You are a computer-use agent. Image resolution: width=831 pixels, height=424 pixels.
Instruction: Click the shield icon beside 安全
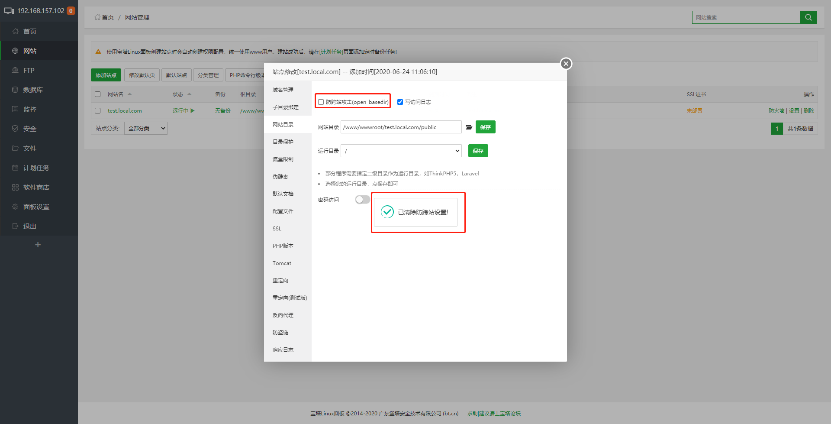pos(15,129)
